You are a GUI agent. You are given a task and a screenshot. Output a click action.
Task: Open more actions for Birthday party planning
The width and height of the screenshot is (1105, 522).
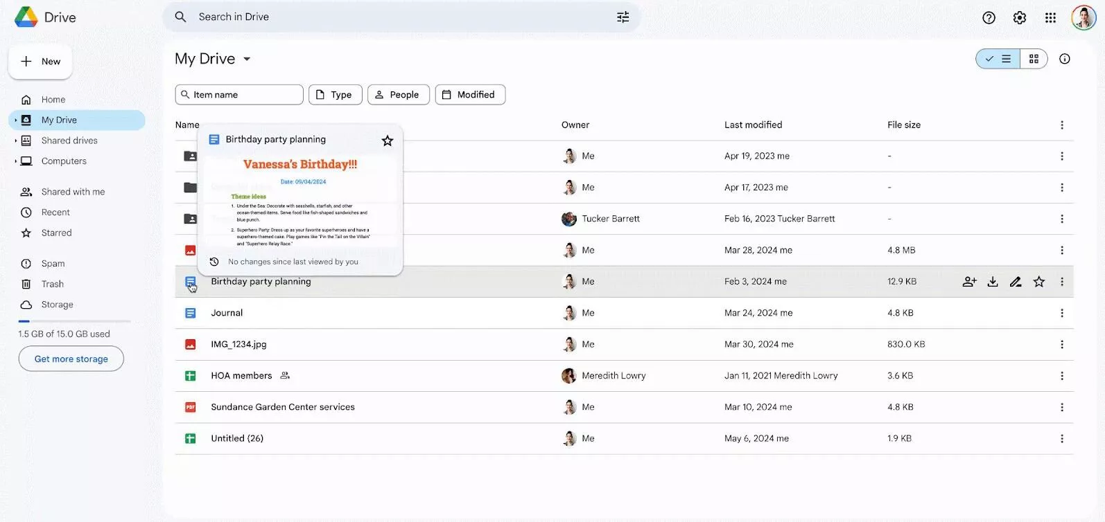(1061, 282)
